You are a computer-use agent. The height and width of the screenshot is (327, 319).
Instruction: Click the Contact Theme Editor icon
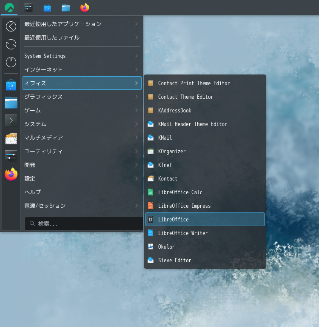click(151, 97)
